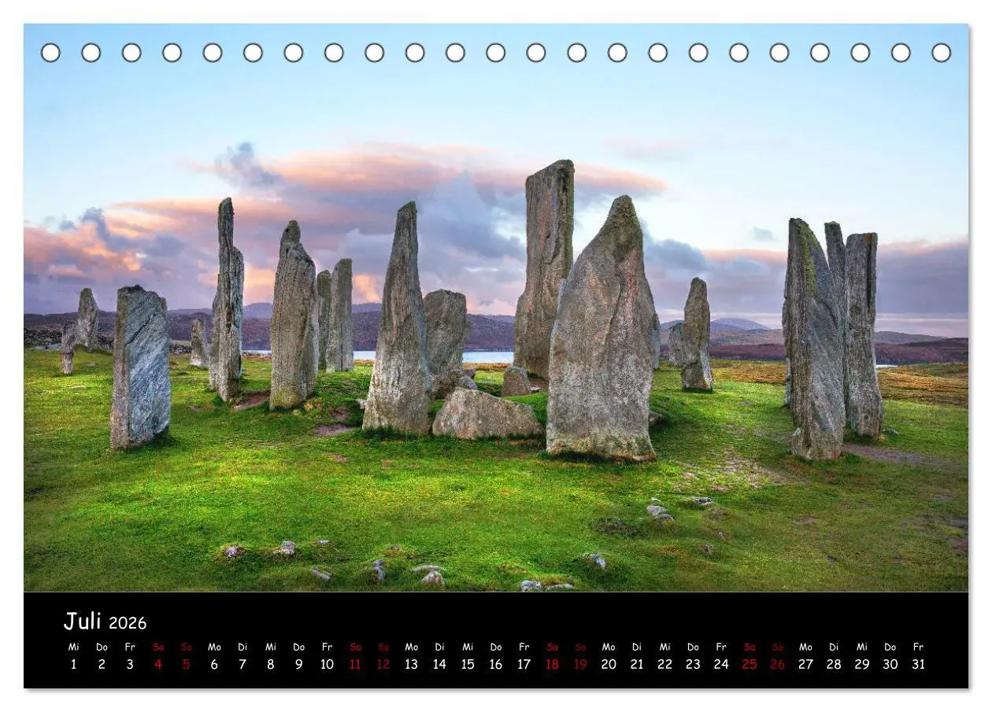Select day number 7 in the calendar row
Screen dimensions: 992x712
tap(242, 664)
